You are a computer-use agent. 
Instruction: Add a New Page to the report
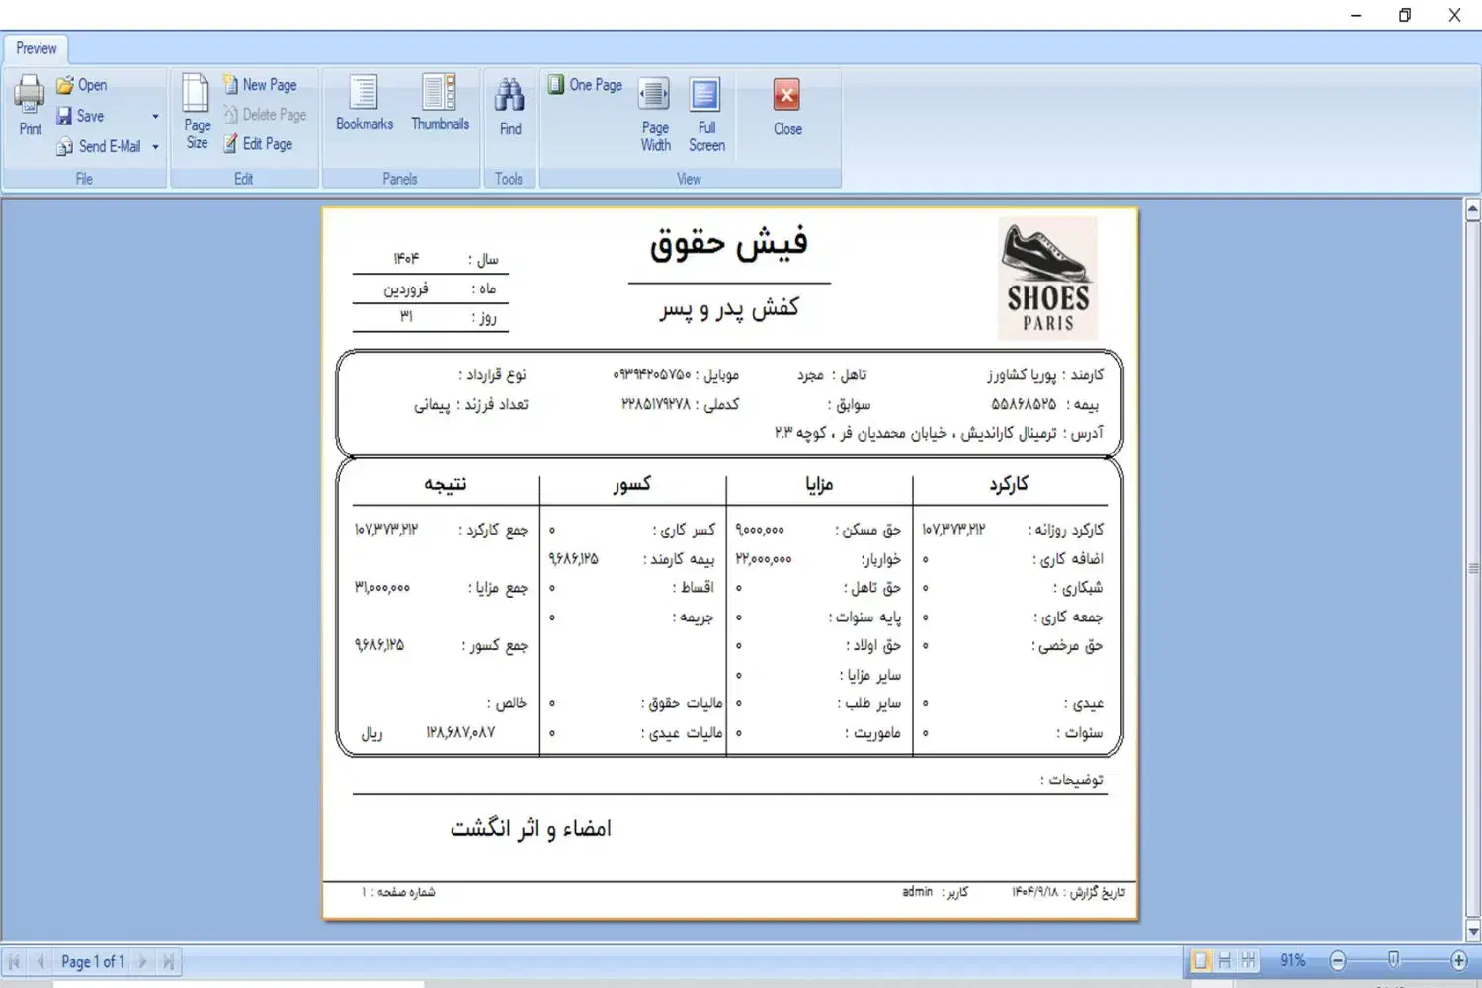260,85
